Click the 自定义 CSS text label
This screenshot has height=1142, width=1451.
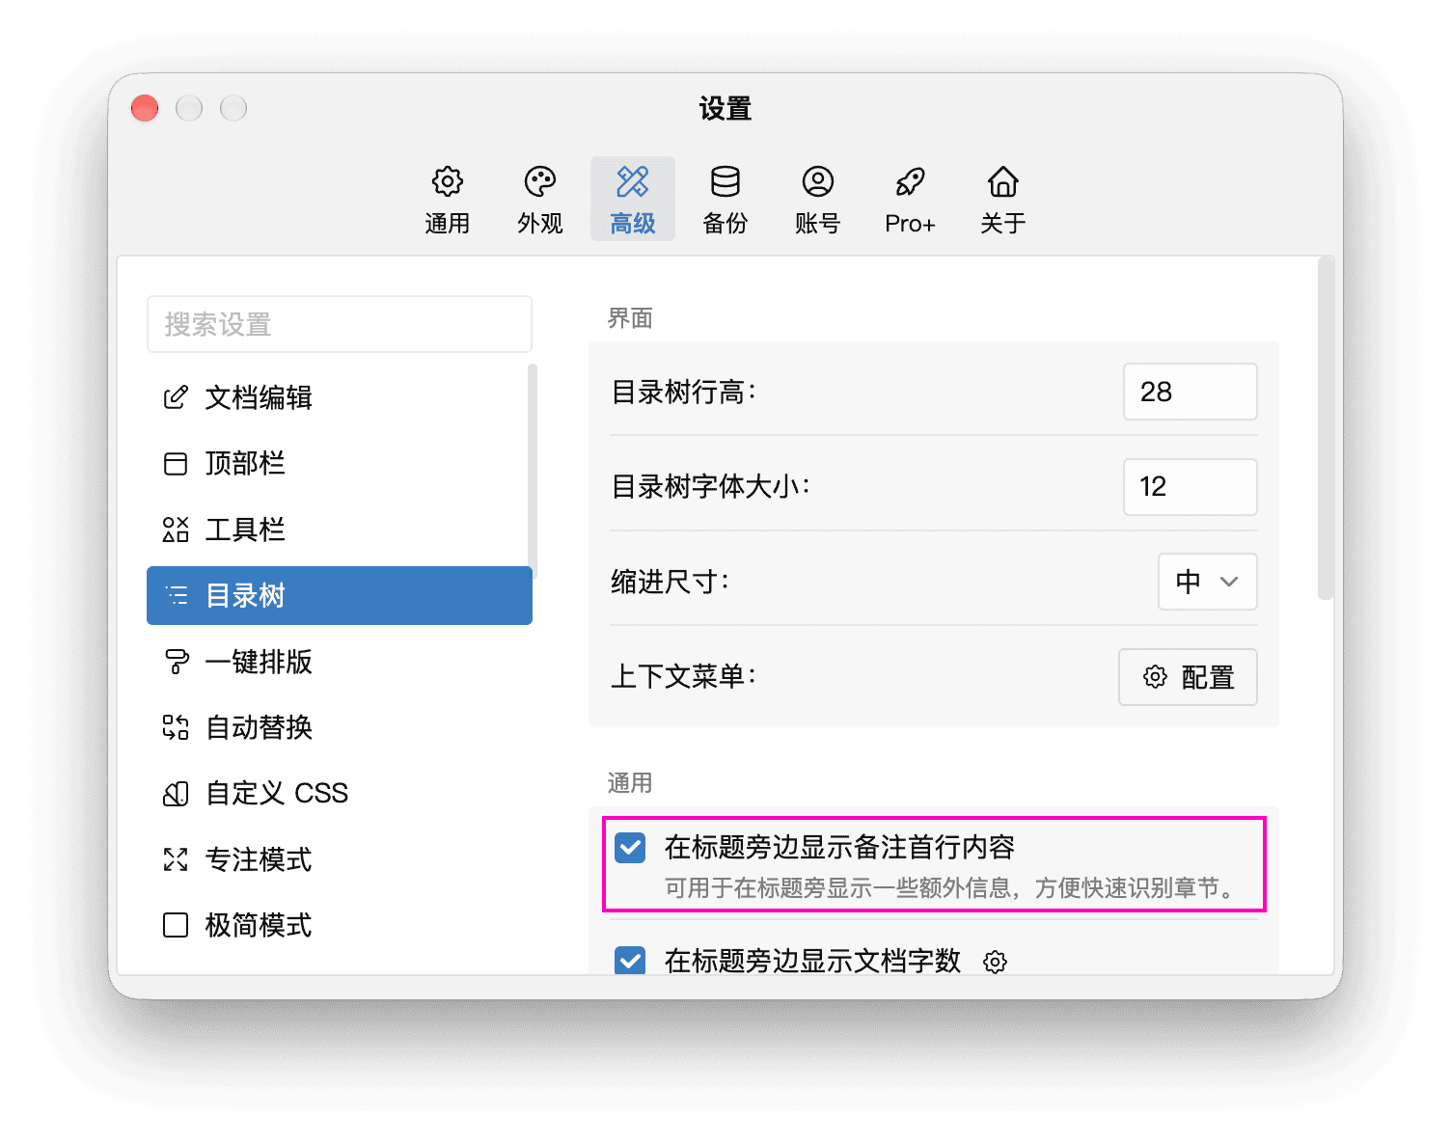(x=277, y=794)
